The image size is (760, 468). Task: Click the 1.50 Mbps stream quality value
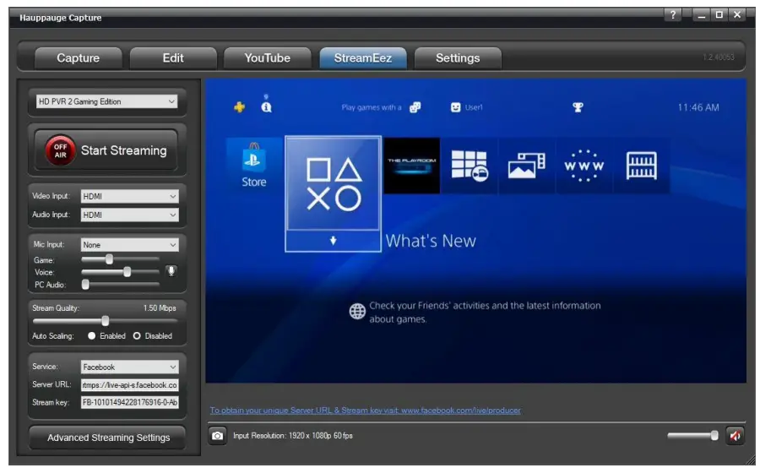click(160, 308)
